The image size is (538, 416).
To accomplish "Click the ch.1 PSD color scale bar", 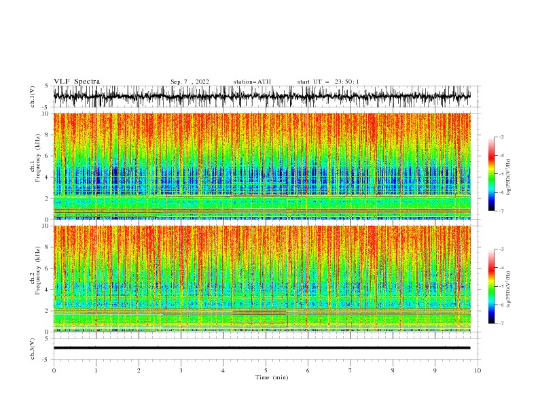I will [x=491, y=174].
